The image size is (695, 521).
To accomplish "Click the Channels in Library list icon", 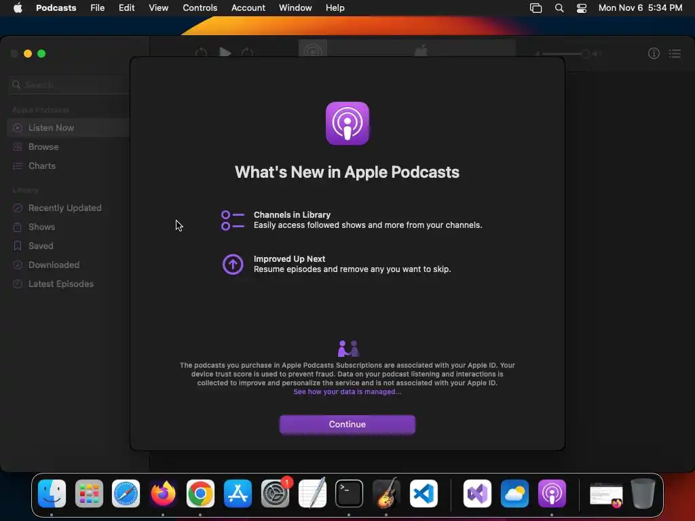I will pyautogui.click(x=233, y=220).
